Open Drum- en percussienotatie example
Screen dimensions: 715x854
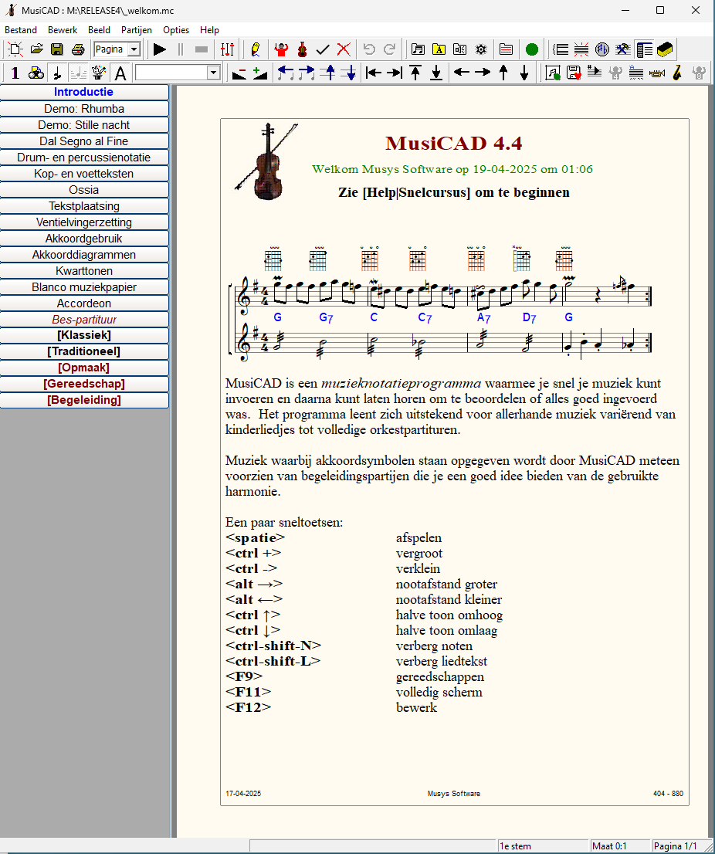(84, 158)
